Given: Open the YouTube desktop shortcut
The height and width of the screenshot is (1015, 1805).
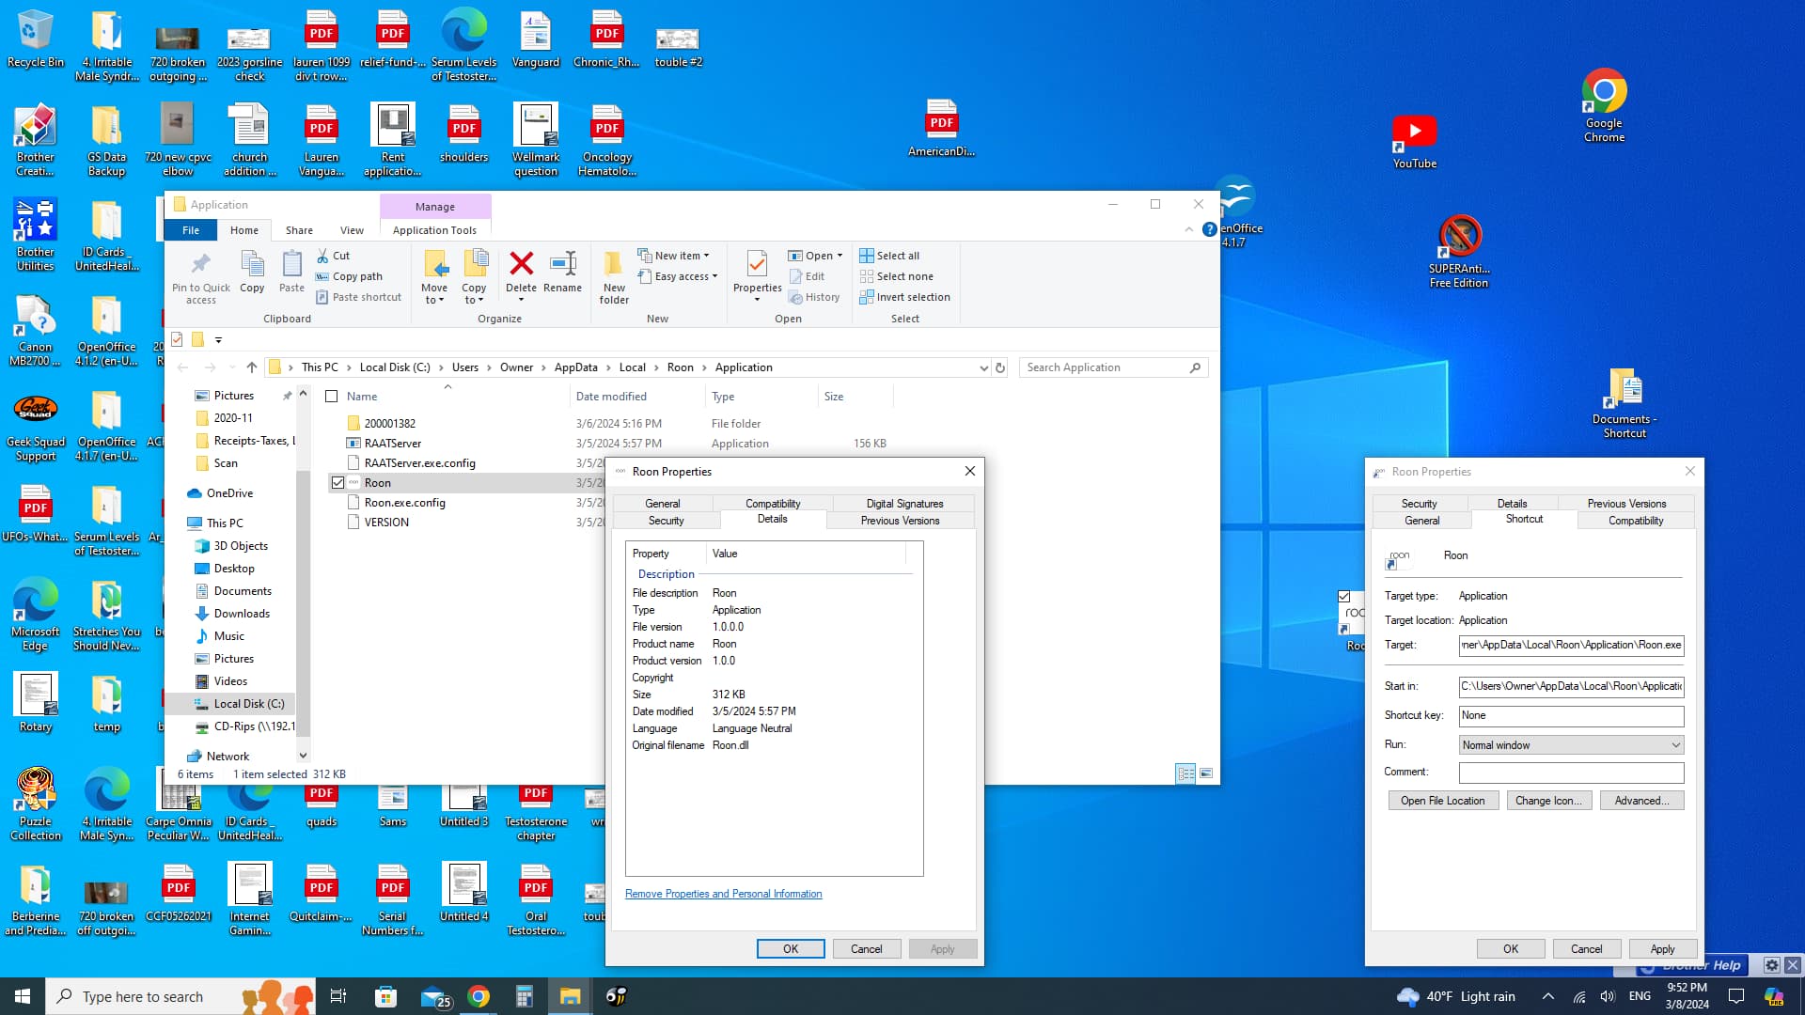Looking at the screenshot, I should 1414,142.
